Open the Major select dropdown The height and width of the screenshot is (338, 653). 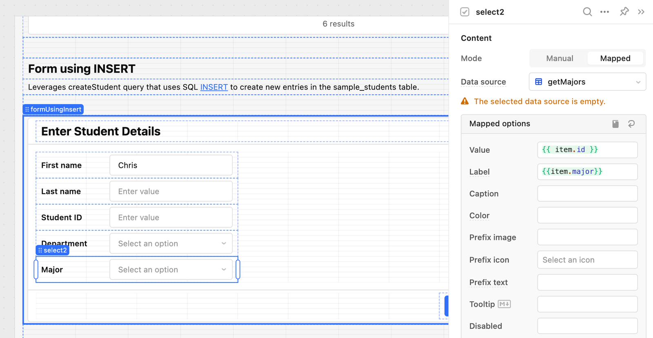[171, 270]
